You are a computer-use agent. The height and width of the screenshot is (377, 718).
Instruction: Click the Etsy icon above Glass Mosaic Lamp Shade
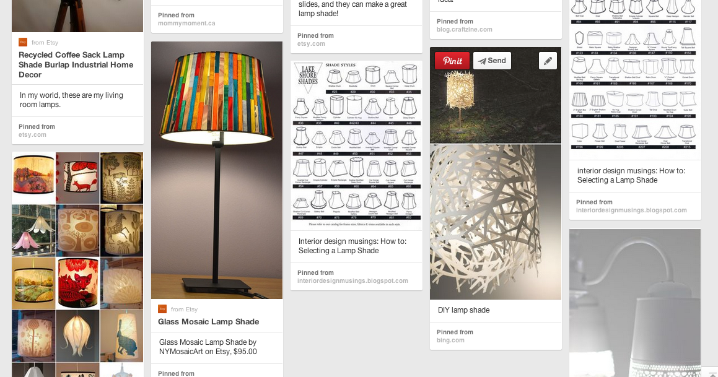[x=162, y=309]
